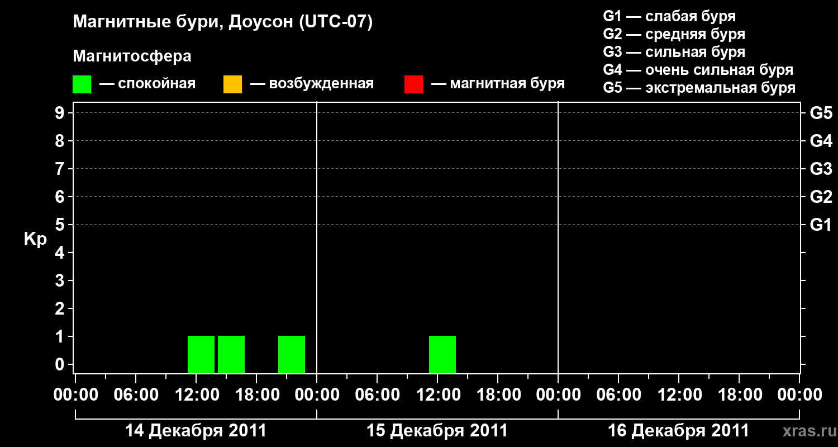The height and width of the screenshot is (447, 838).
Task: Click the right-axis 'G1' label
Action: coord(821,225)
